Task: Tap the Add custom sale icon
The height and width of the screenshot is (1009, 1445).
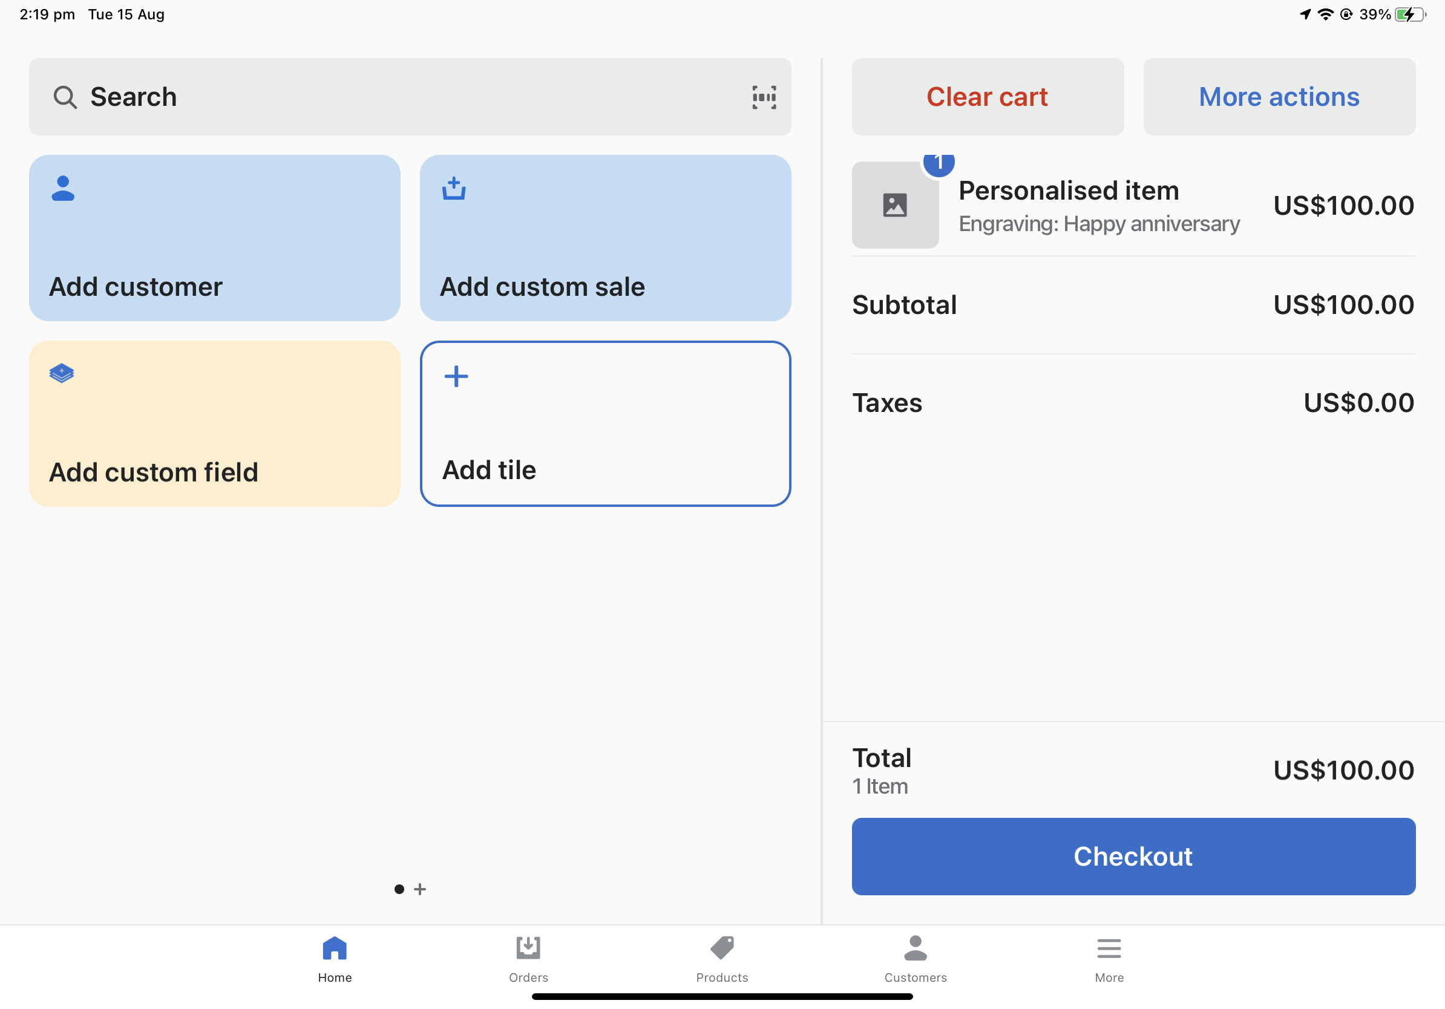Action: tap(453, 187)
